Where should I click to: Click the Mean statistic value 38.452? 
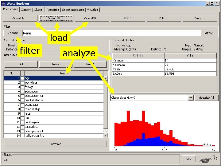pyautogui.click(x=169, y=69)
